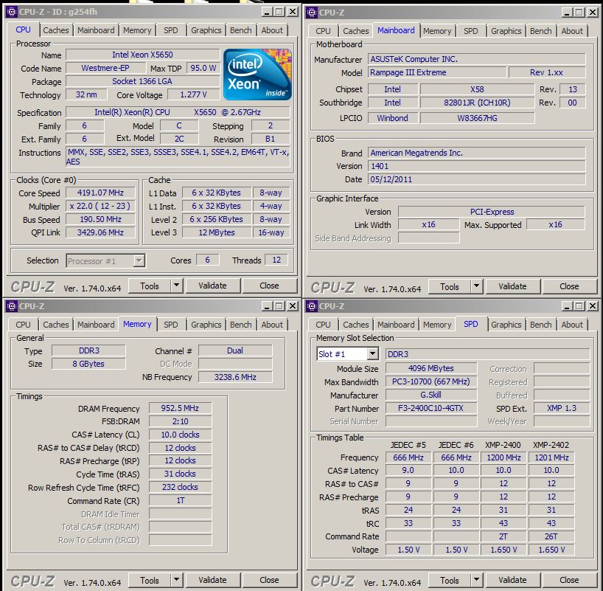Open the Mainboard tab in the SPD window

(x=396, y=325)
